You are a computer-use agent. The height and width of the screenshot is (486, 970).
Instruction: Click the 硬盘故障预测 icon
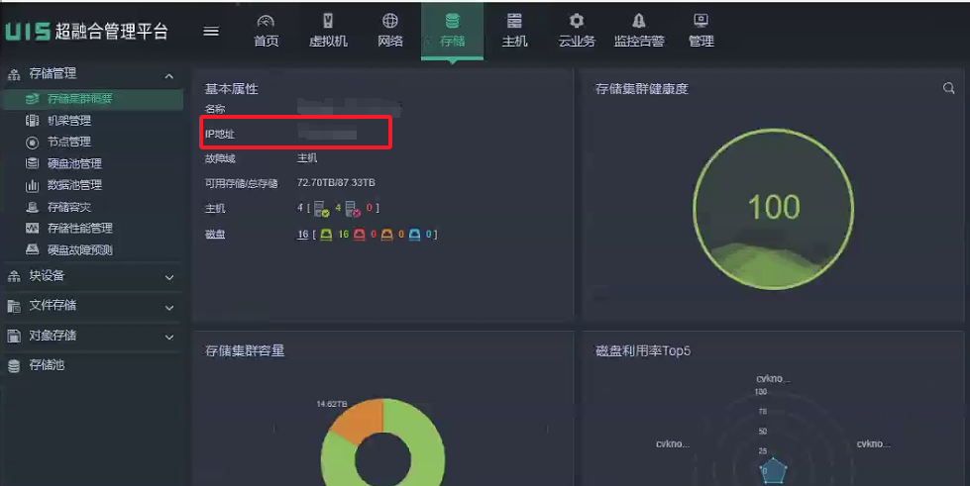point(32,249)
